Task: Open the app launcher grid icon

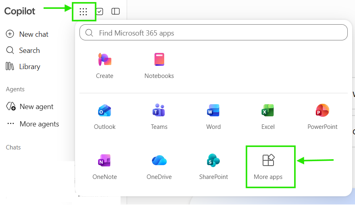Action: [84, 12]
